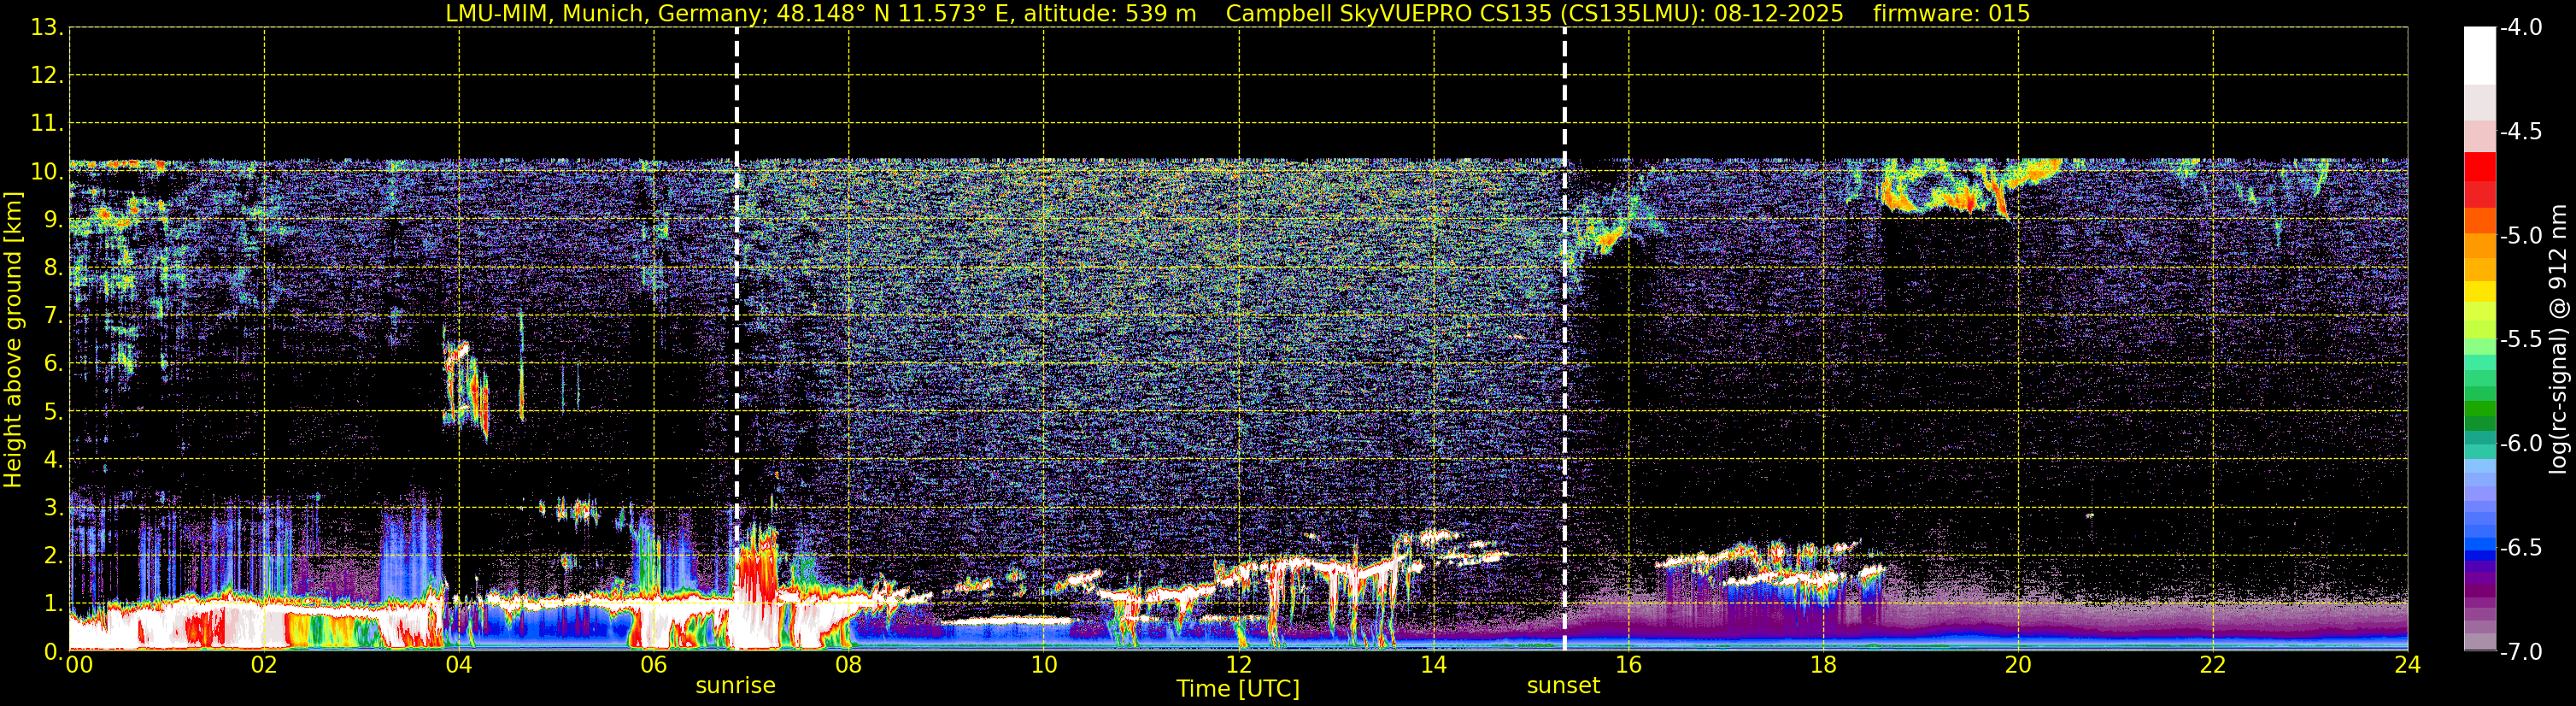2576x706 pixels.
Task: Click the height tick label '3.'
Action: click(x=53, y=508)
